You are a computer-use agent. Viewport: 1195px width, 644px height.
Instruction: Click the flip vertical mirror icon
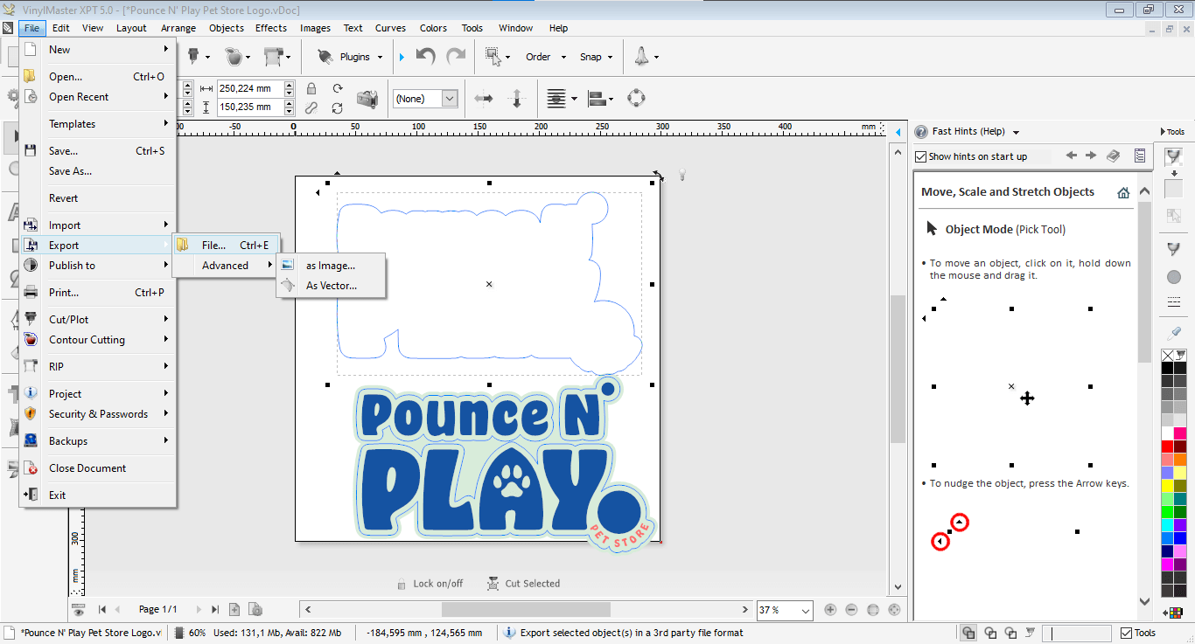point(516,99)
